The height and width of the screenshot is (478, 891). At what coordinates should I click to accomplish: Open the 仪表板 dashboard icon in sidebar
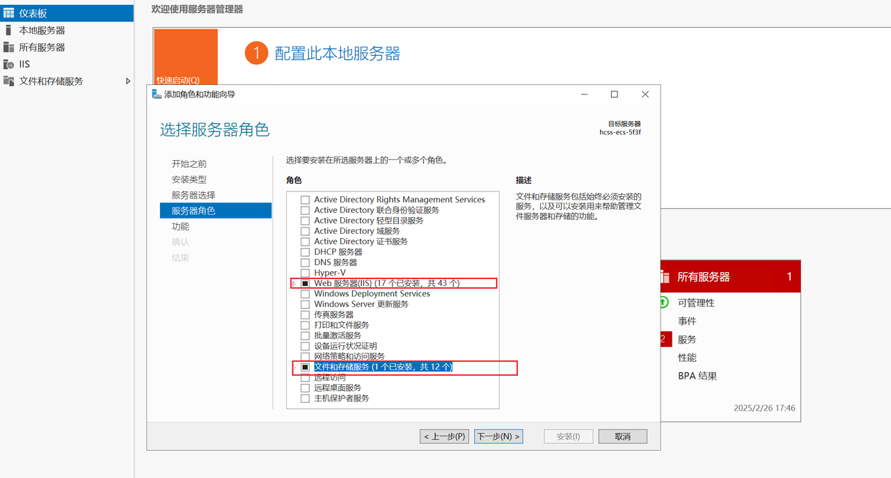pyautogui.click(x=8, y=13)
